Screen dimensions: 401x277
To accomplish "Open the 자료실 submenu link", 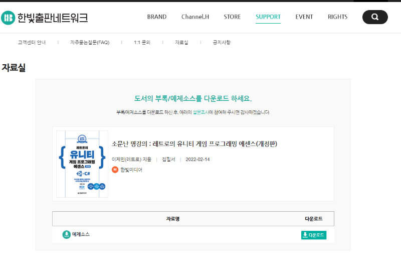I will (x=181, y=43).
